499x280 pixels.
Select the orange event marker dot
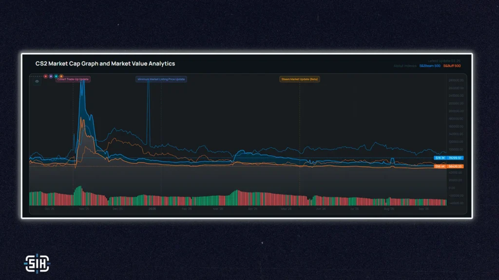coord(61,76)
